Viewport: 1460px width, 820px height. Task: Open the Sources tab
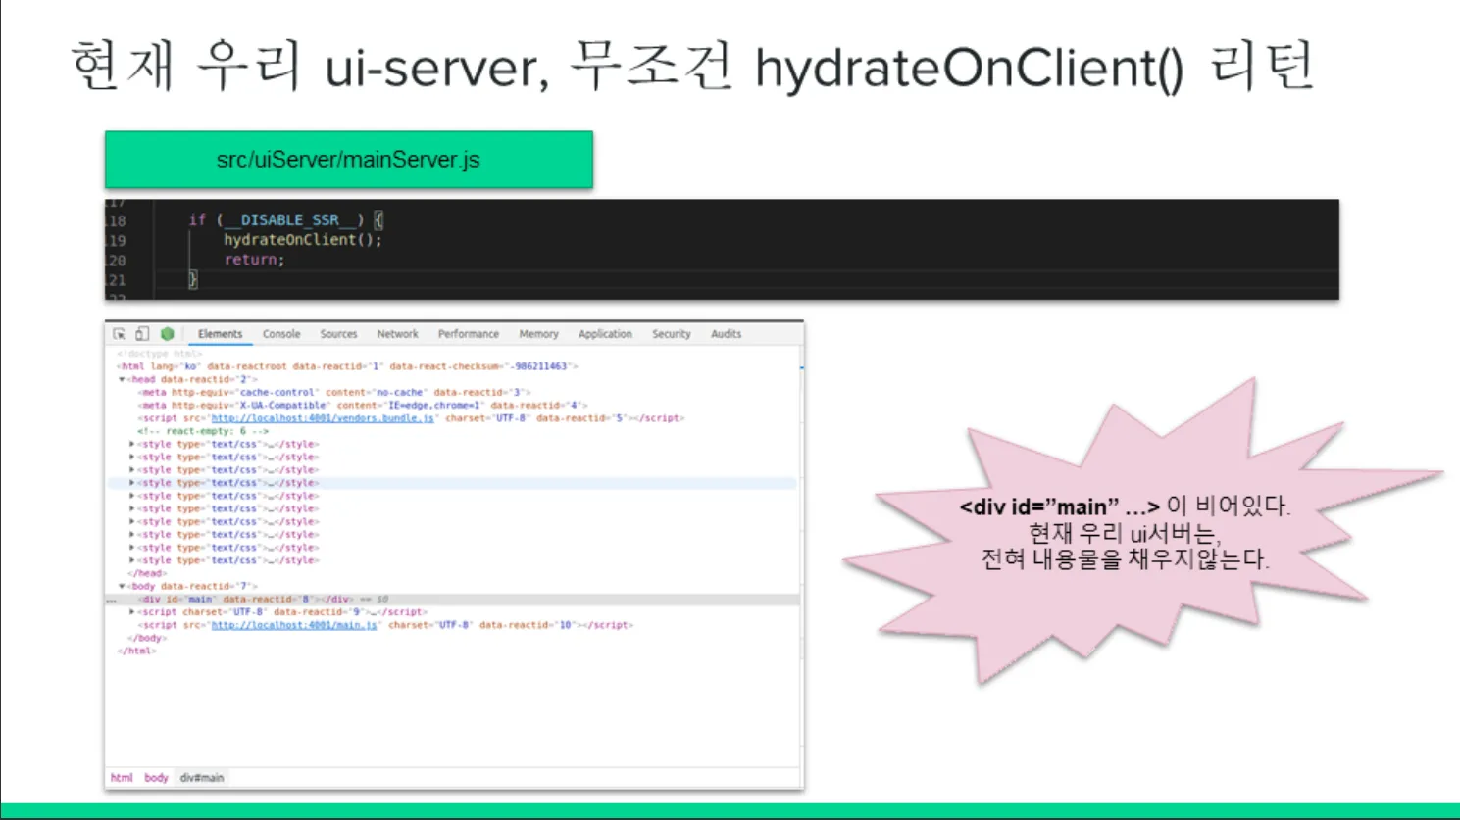[338, 334]
